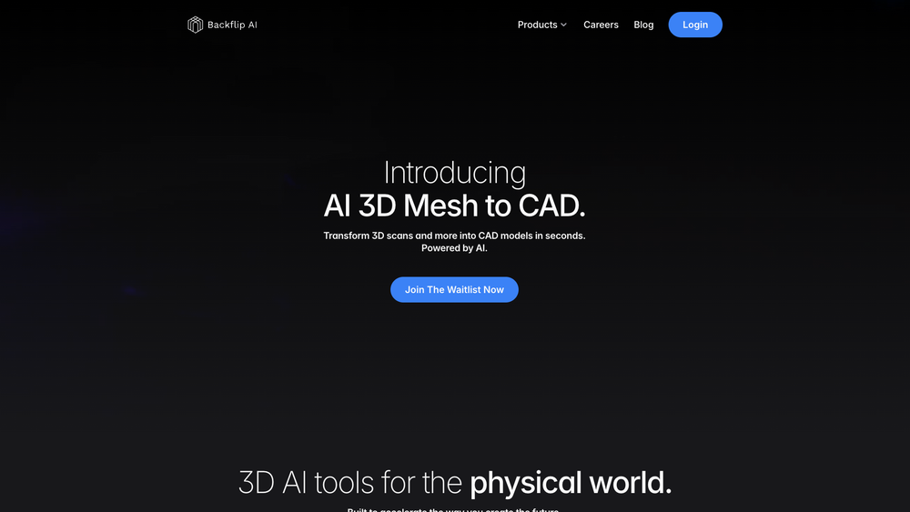
Task: Click the Backflip AI cube logo icon
Action: pos(195,25)
